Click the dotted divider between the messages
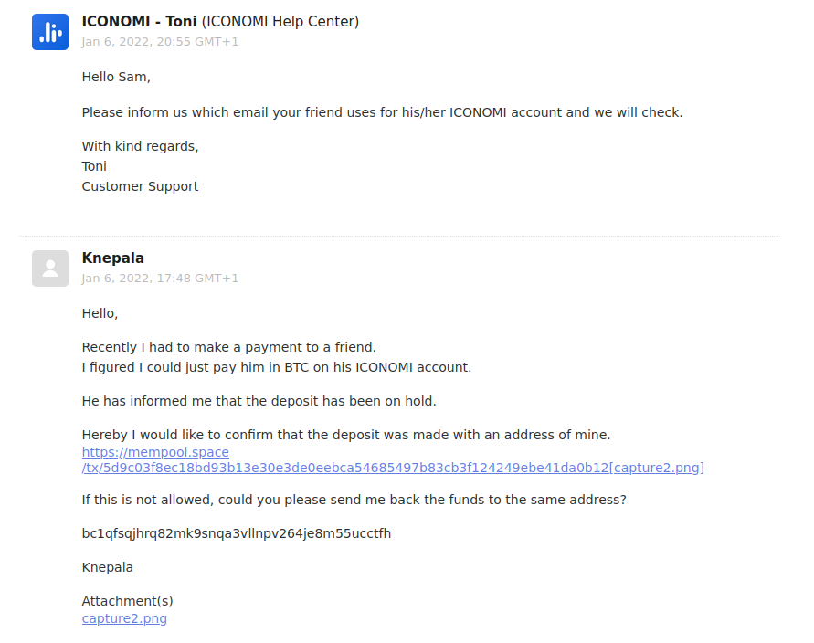This screenshot has height=643, width=814. [x=400, y=237]
